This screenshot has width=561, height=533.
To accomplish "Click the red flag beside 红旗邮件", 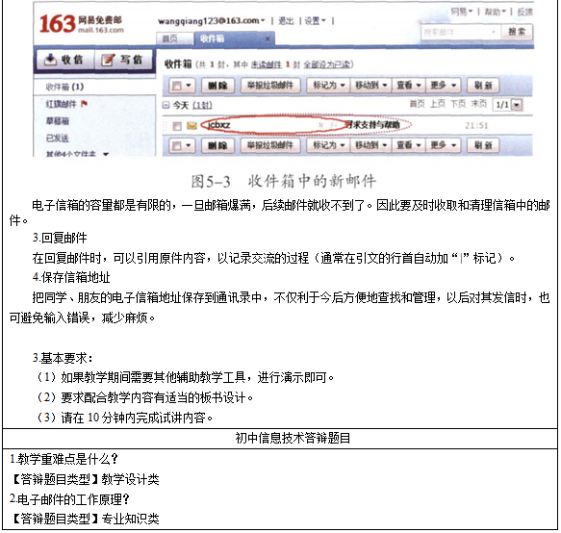I will tap(84, 104).
